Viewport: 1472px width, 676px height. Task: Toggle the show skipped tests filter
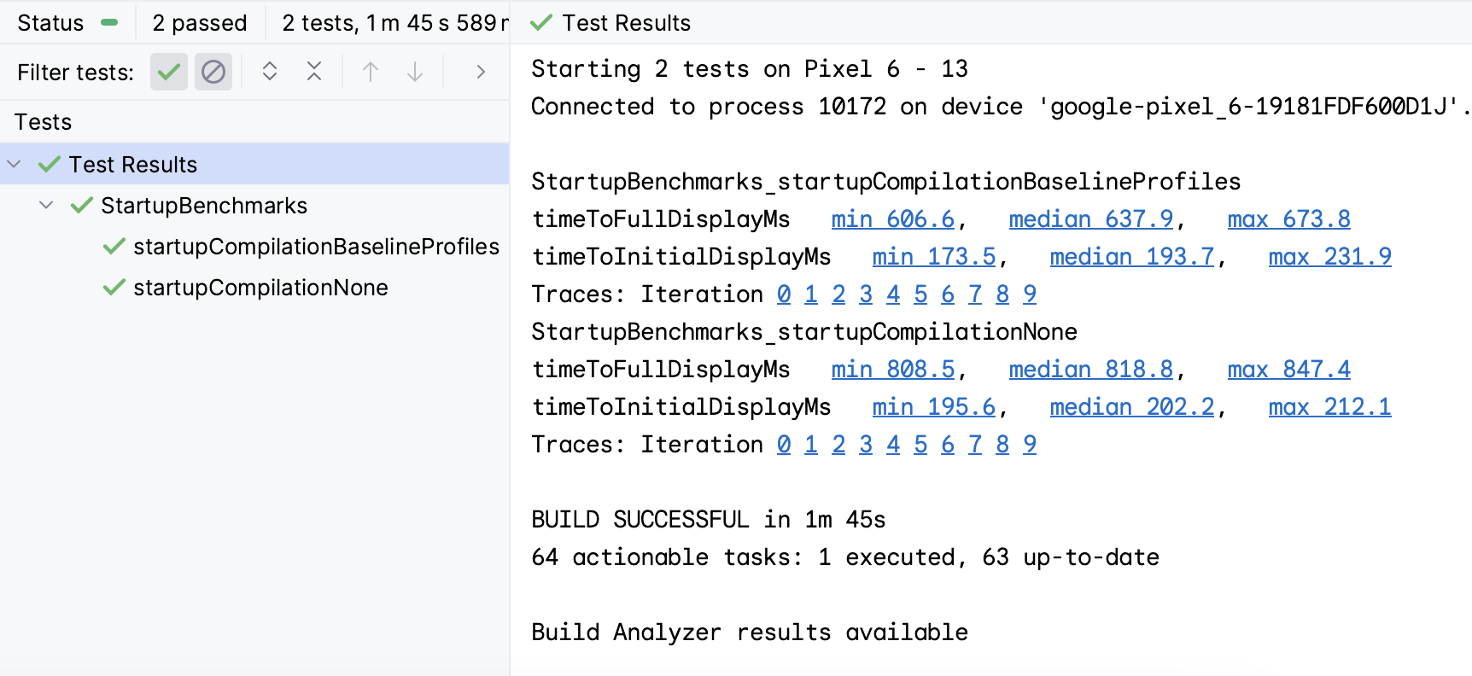pos(213,72)
